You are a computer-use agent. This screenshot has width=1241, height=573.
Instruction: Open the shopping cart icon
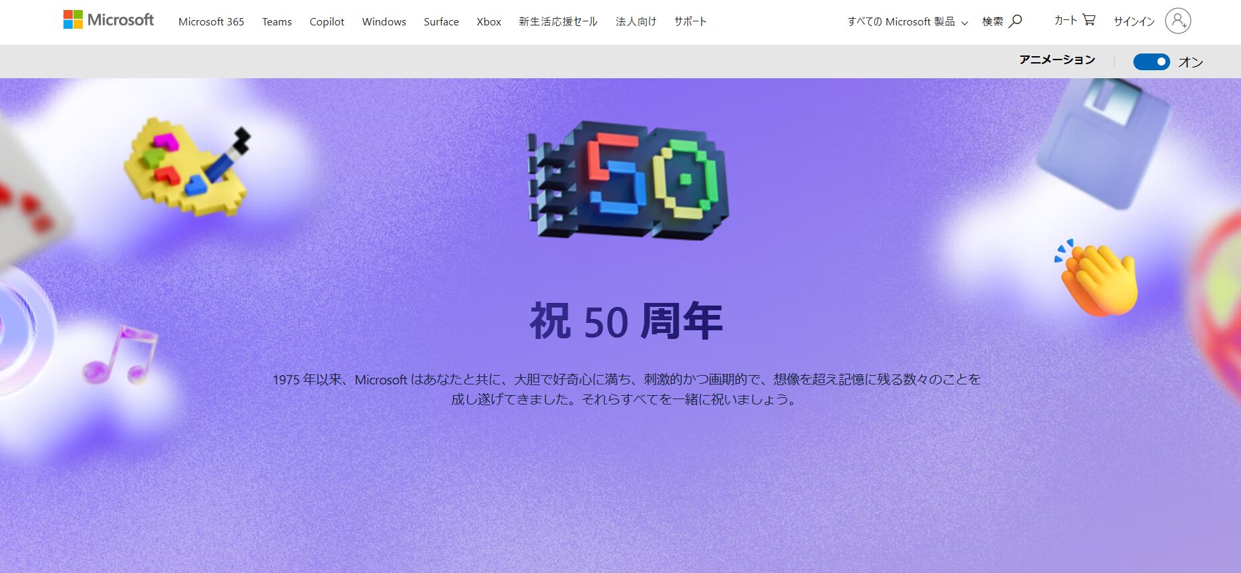click(1089, 20)
